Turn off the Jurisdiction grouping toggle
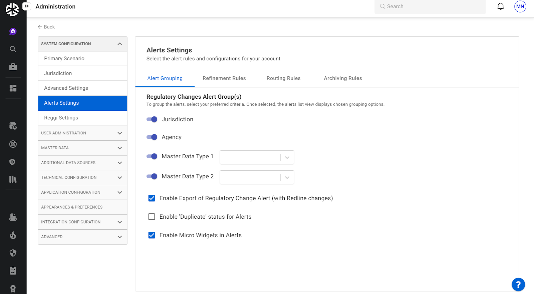Image resolution: width=534 pixels, height=294 pixels. click(152, 119)
